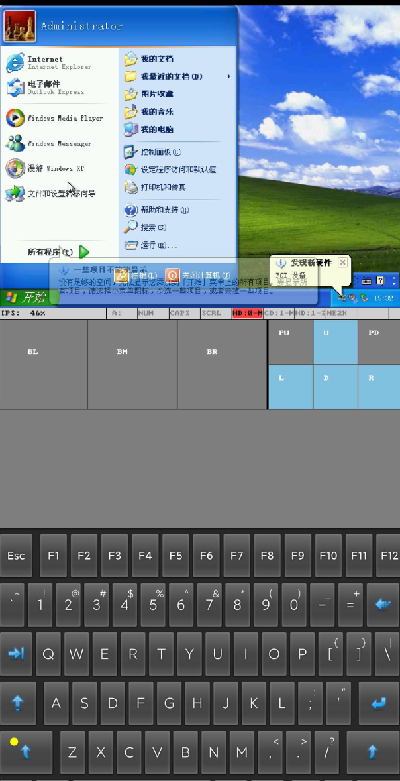Open Help and Support (帮助和支持)
Viewport: 400px width, 781px height.
pyautogui.click(x=164, y=210)
